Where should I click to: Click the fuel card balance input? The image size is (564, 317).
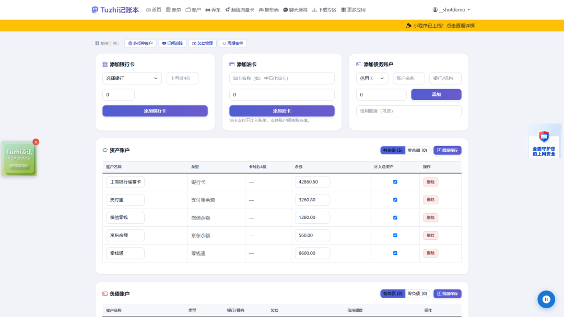click(x=282, y=95)
